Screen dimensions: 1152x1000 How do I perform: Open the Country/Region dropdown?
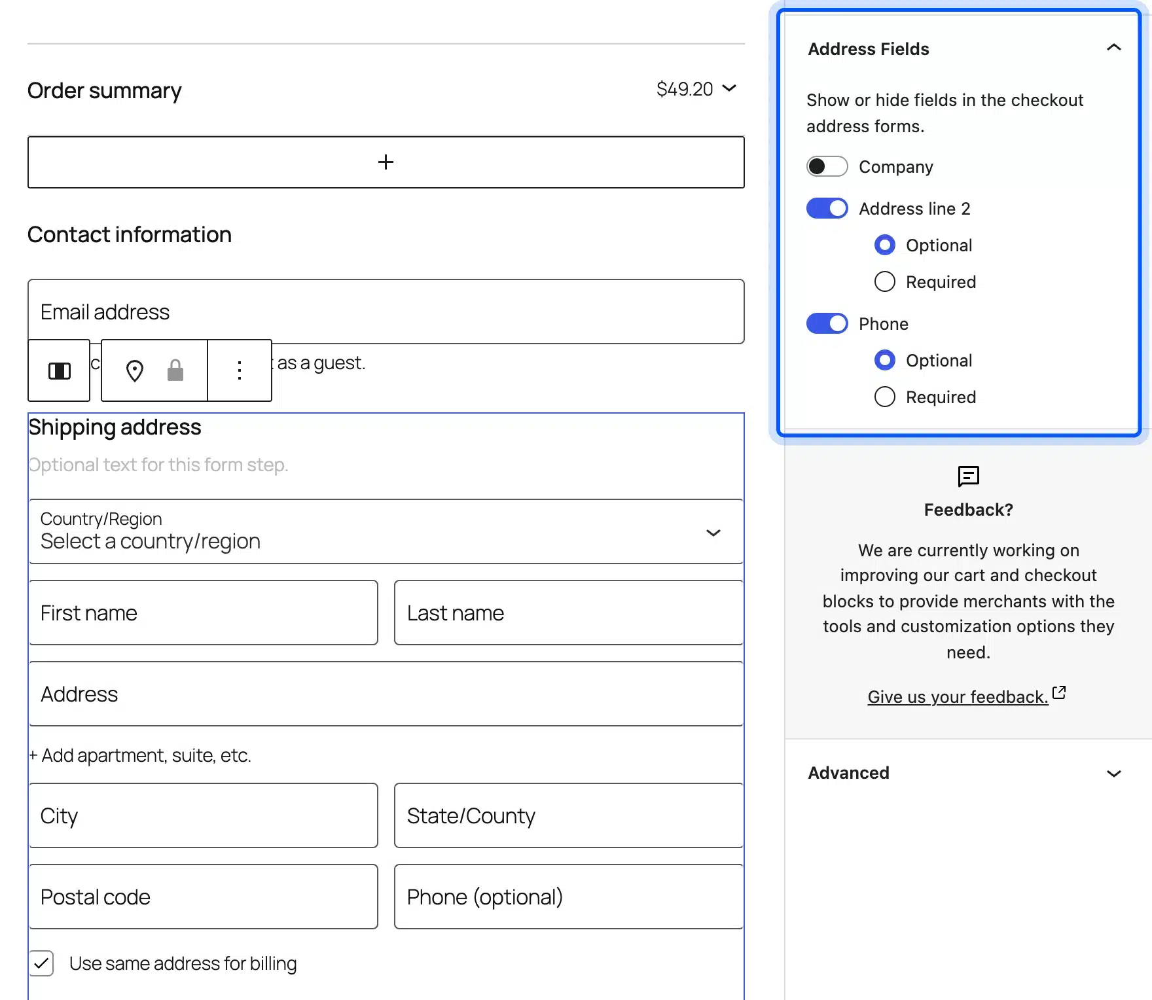tap(386, 531)
